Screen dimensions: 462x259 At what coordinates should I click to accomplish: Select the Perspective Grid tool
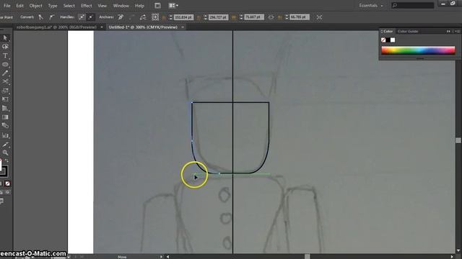tap(5, 109)
